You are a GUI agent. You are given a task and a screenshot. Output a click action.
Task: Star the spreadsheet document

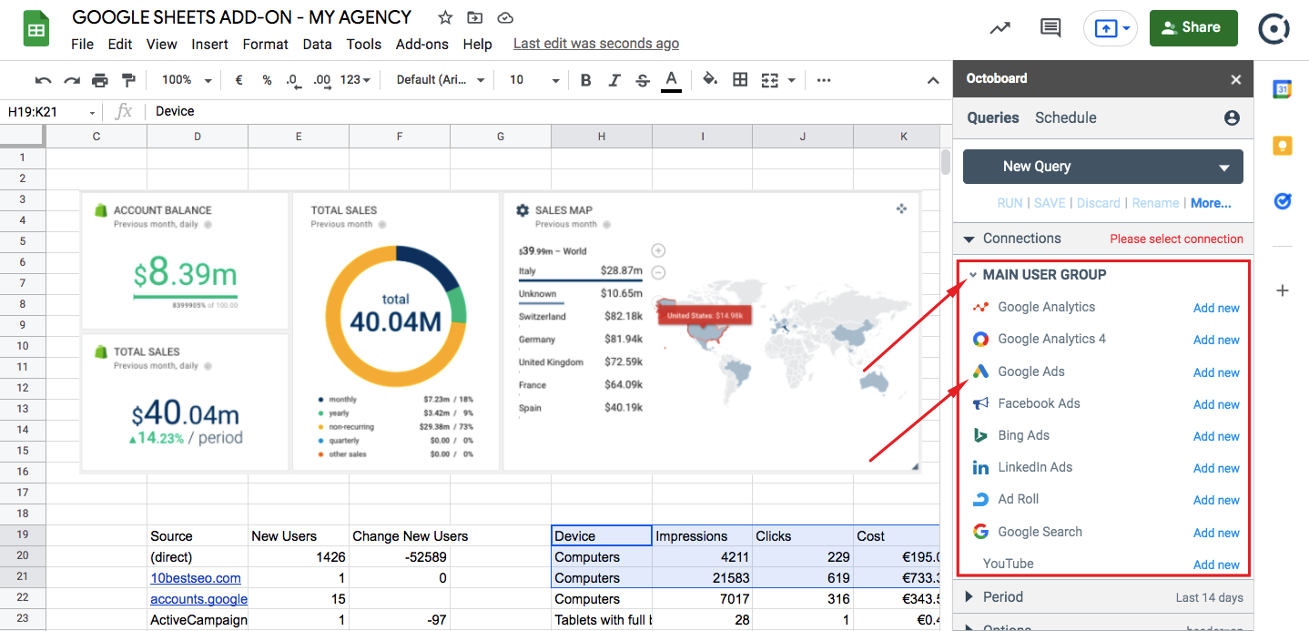point(445,17)
